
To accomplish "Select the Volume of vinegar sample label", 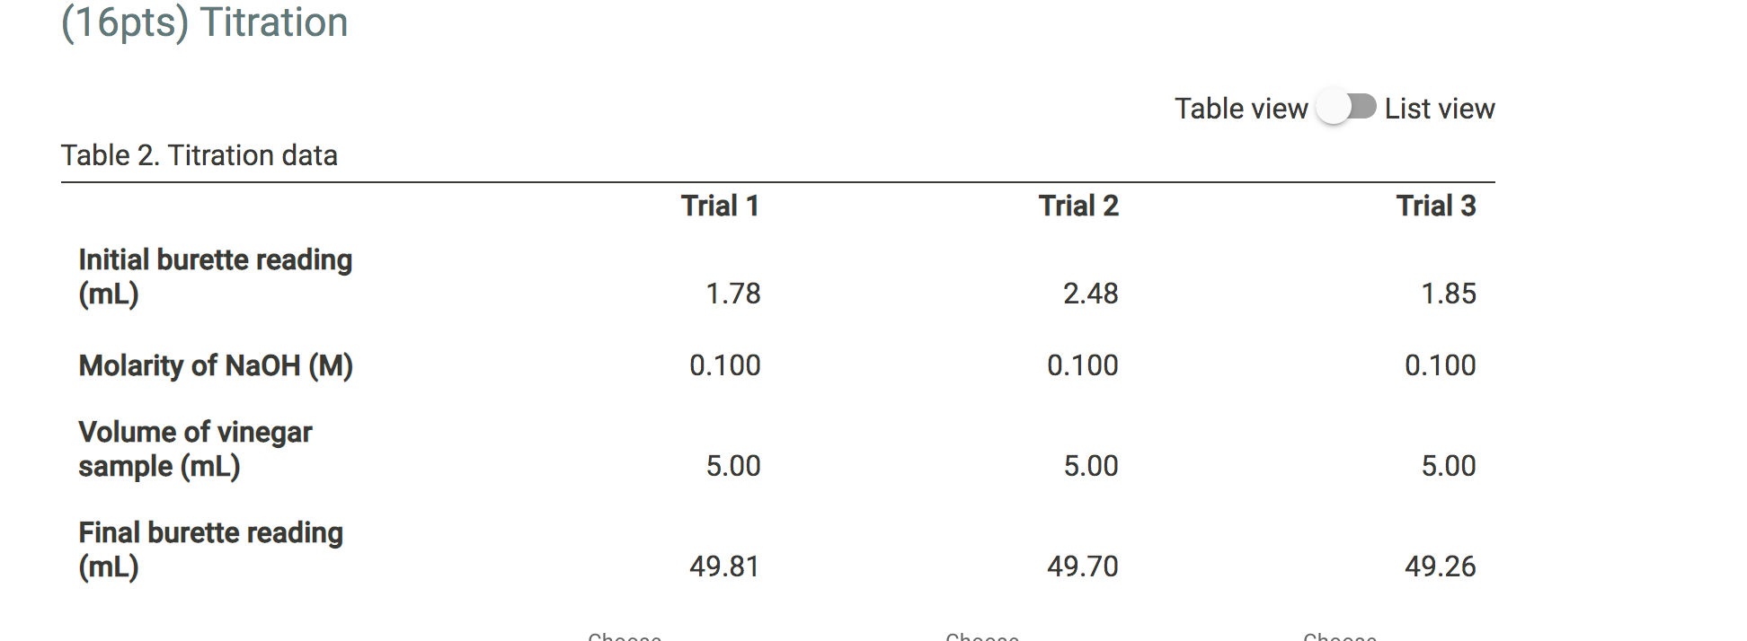I will coord(195,448).
